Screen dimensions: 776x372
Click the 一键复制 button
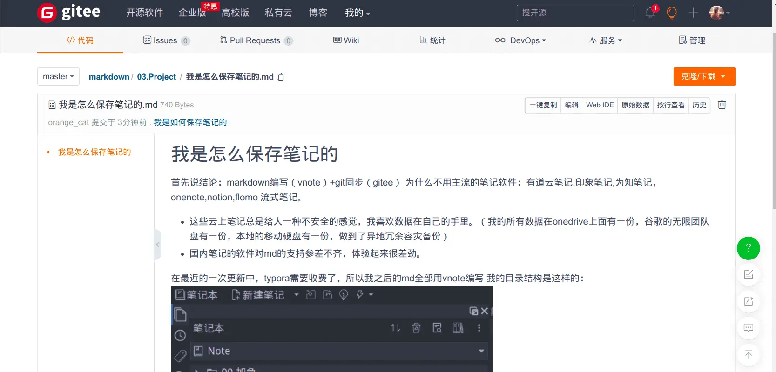(543, 105)
